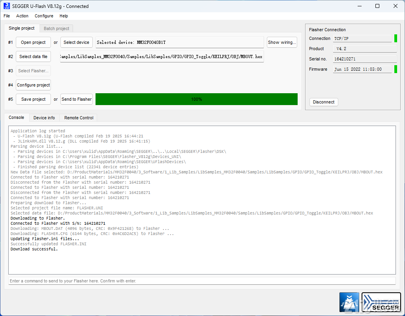Image resolution: width=405 pixels, height=316 pixels.
Task: Click the 'Download successful.' log line
Action: click(34, 249)
